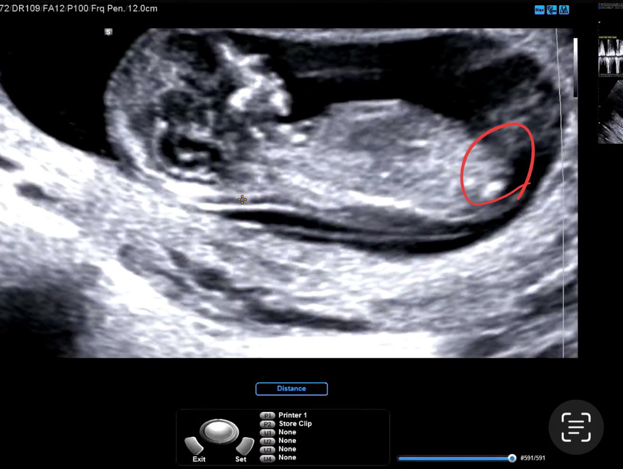This screenshot has height=469, width=623.
Task: Click the U4 user key
Action: pos(267,458)
